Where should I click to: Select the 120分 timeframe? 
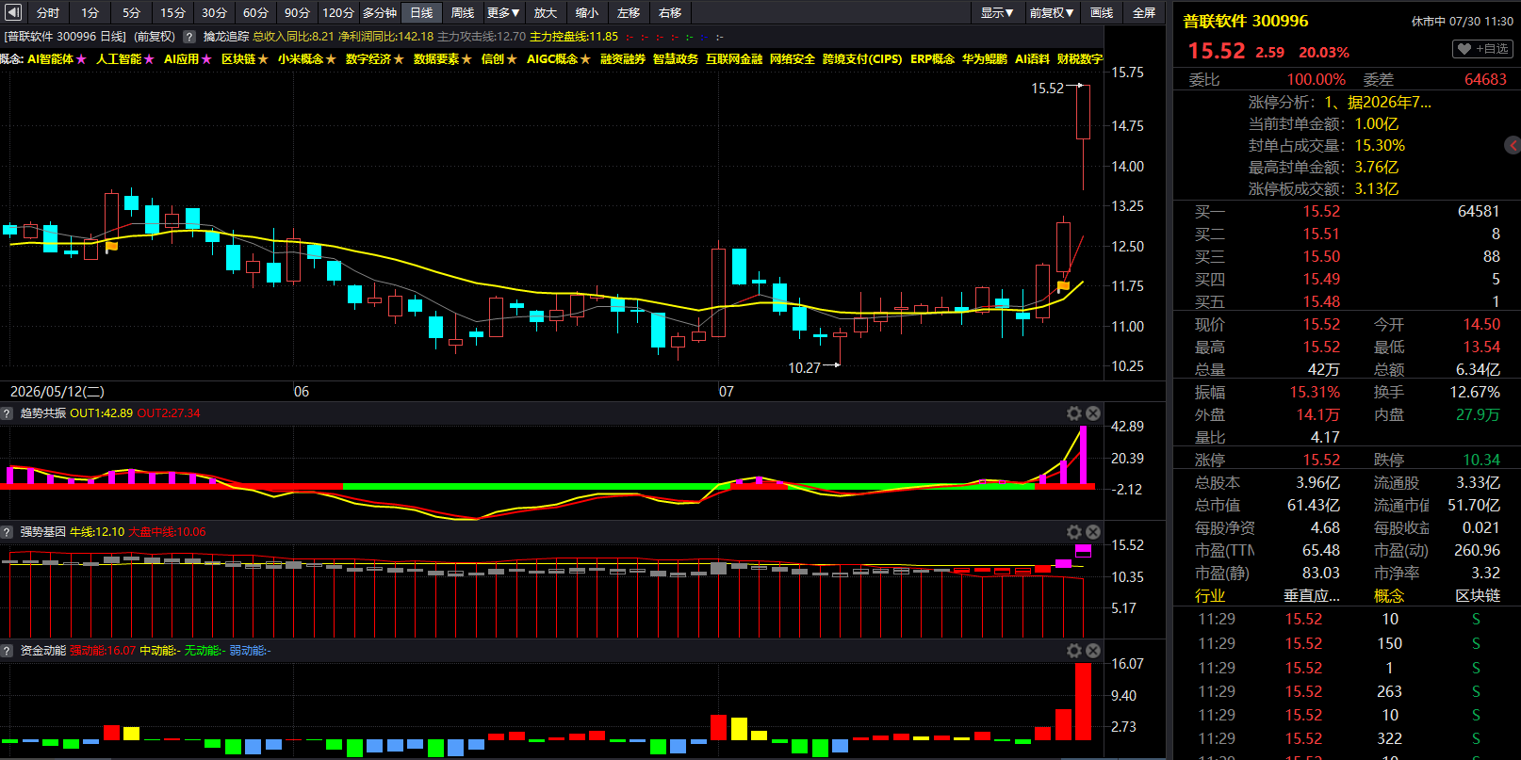point(338,12)
